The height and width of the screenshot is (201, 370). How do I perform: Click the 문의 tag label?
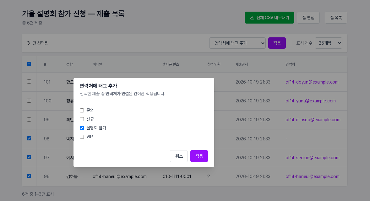[x=90, y=111]
